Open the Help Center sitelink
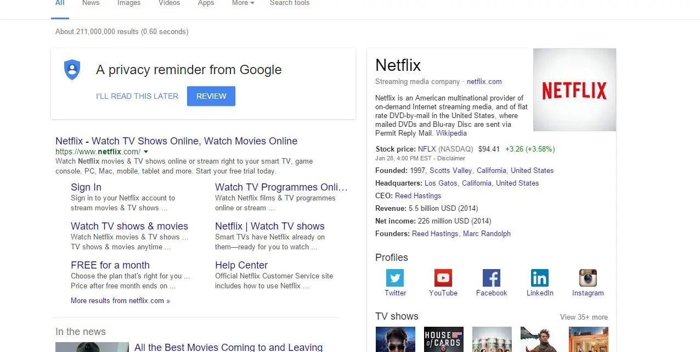The width and height of the screenshot is (700, 352). [241, 265]
